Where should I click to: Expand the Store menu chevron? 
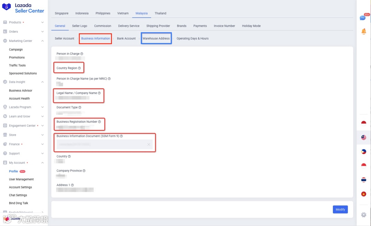coord(42,135)
